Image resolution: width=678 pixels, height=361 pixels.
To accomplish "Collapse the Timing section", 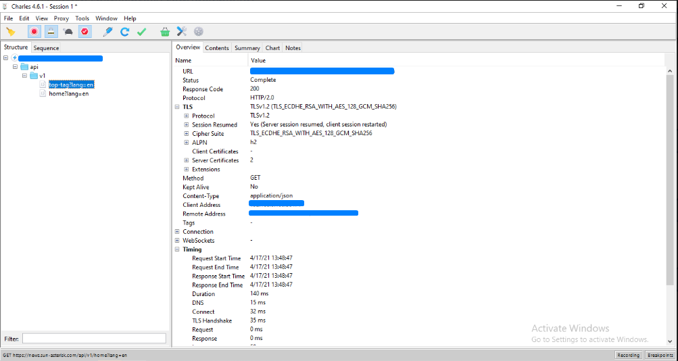I will click(x=177, y=249).
